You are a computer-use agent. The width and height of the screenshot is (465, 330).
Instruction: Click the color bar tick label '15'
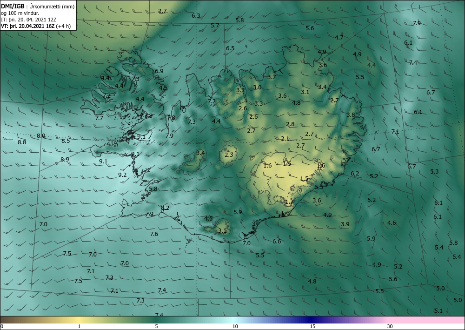312,326
